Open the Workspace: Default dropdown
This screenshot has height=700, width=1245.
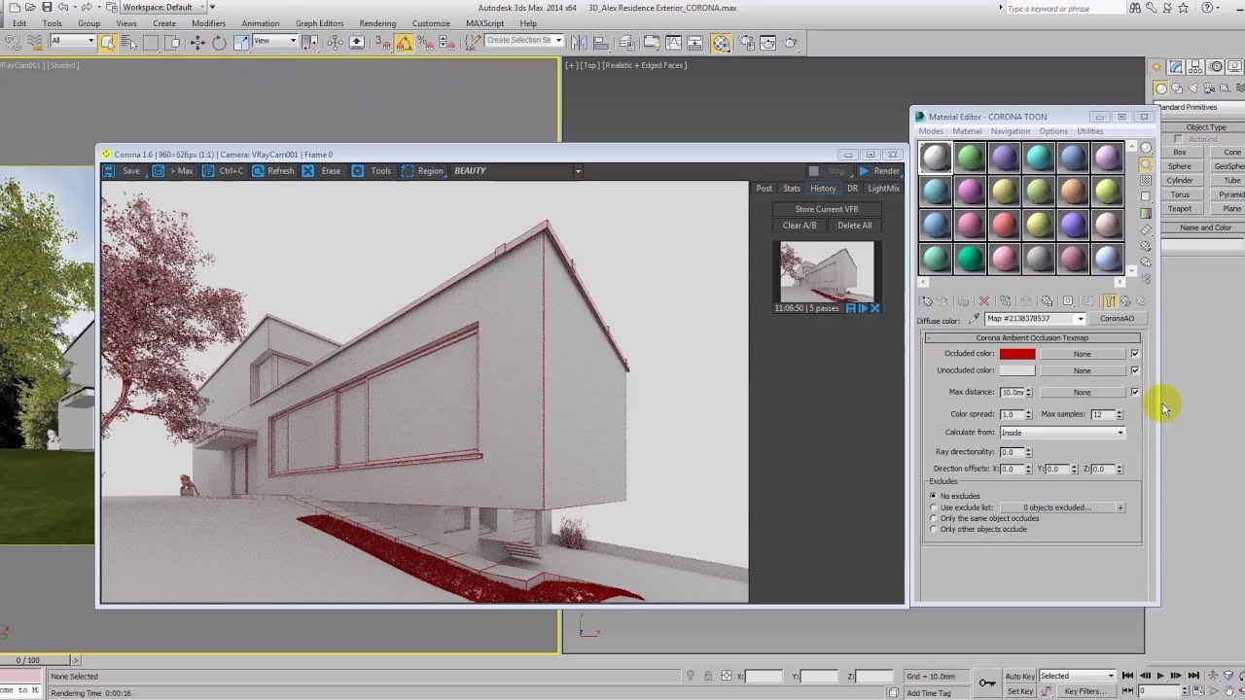[x=163, y=8]
